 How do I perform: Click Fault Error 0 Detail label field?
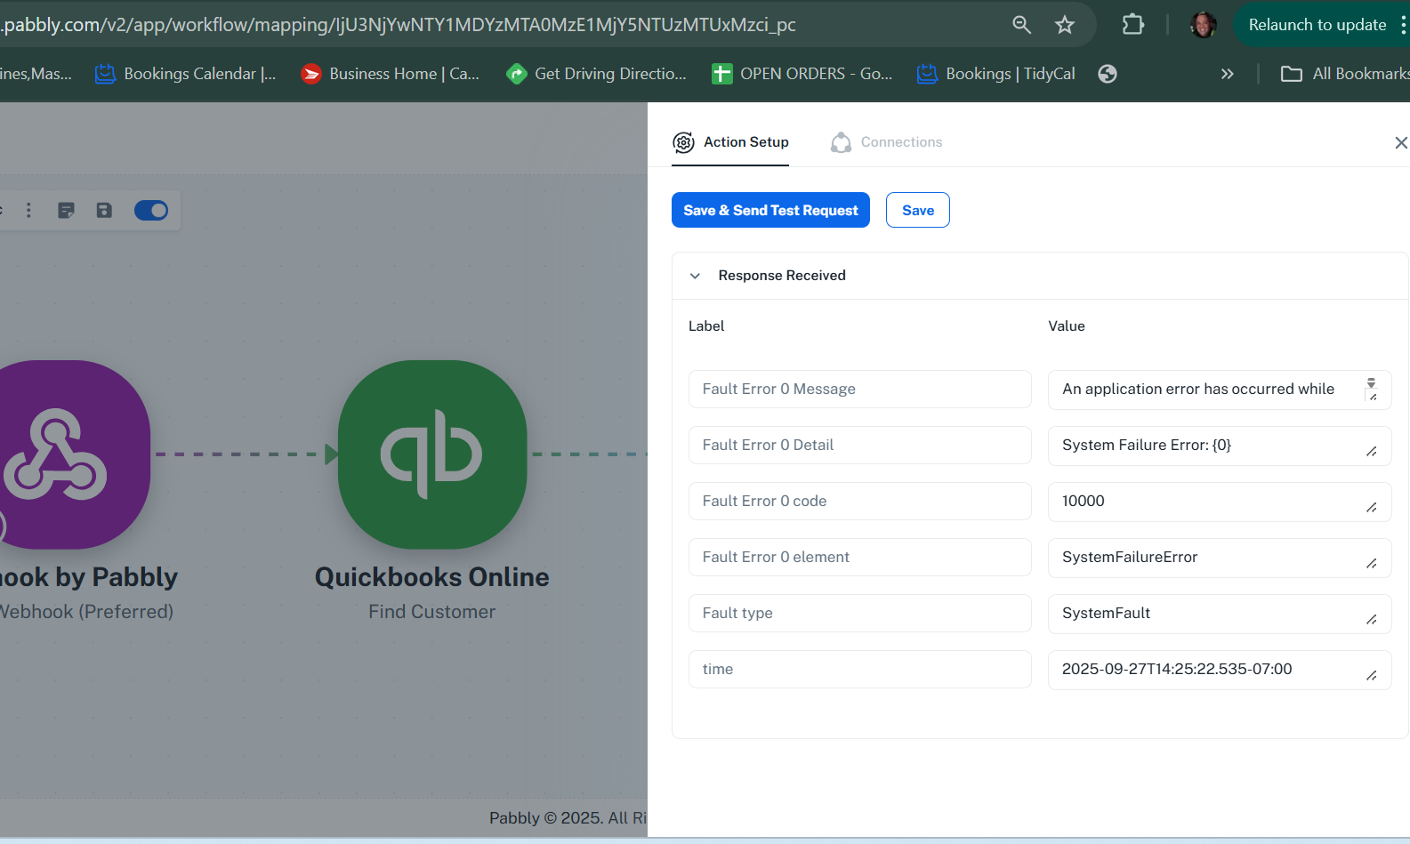pos(859,445)
